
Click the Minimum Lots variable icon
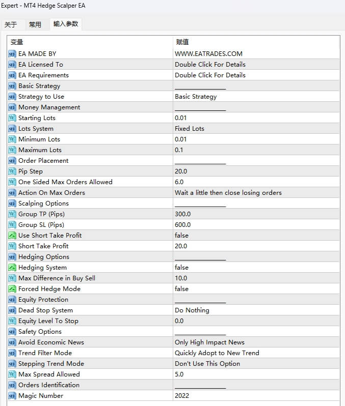pyautogui.click(x=12, y=139)
